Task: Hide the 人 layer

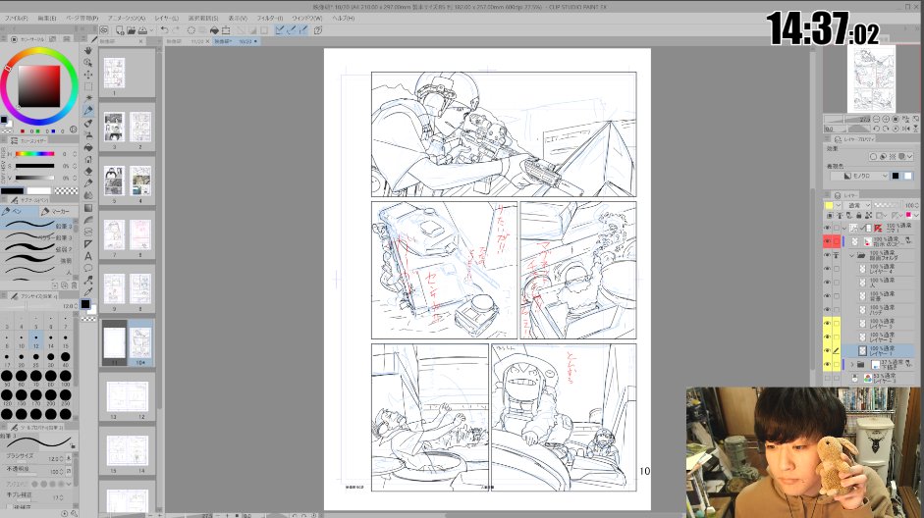Action: coord(828,282)
